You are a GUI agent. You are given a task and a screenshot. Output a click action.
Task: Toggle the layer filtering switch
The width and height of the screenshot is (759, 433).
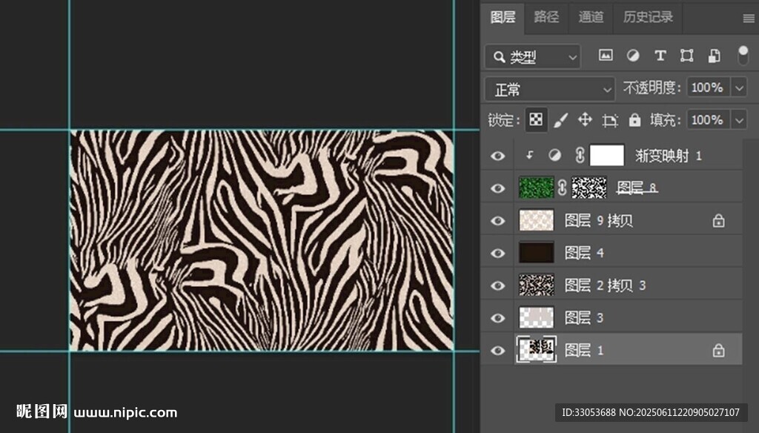[743, 56]
